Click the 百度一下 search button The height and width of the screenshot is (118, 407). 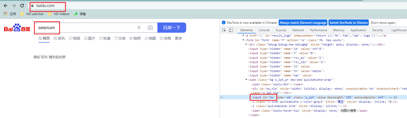point(172,28)
